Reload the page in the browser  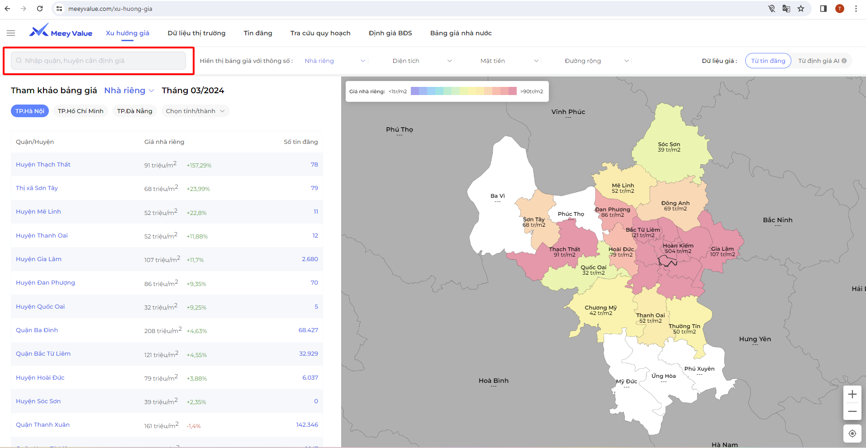40,9
